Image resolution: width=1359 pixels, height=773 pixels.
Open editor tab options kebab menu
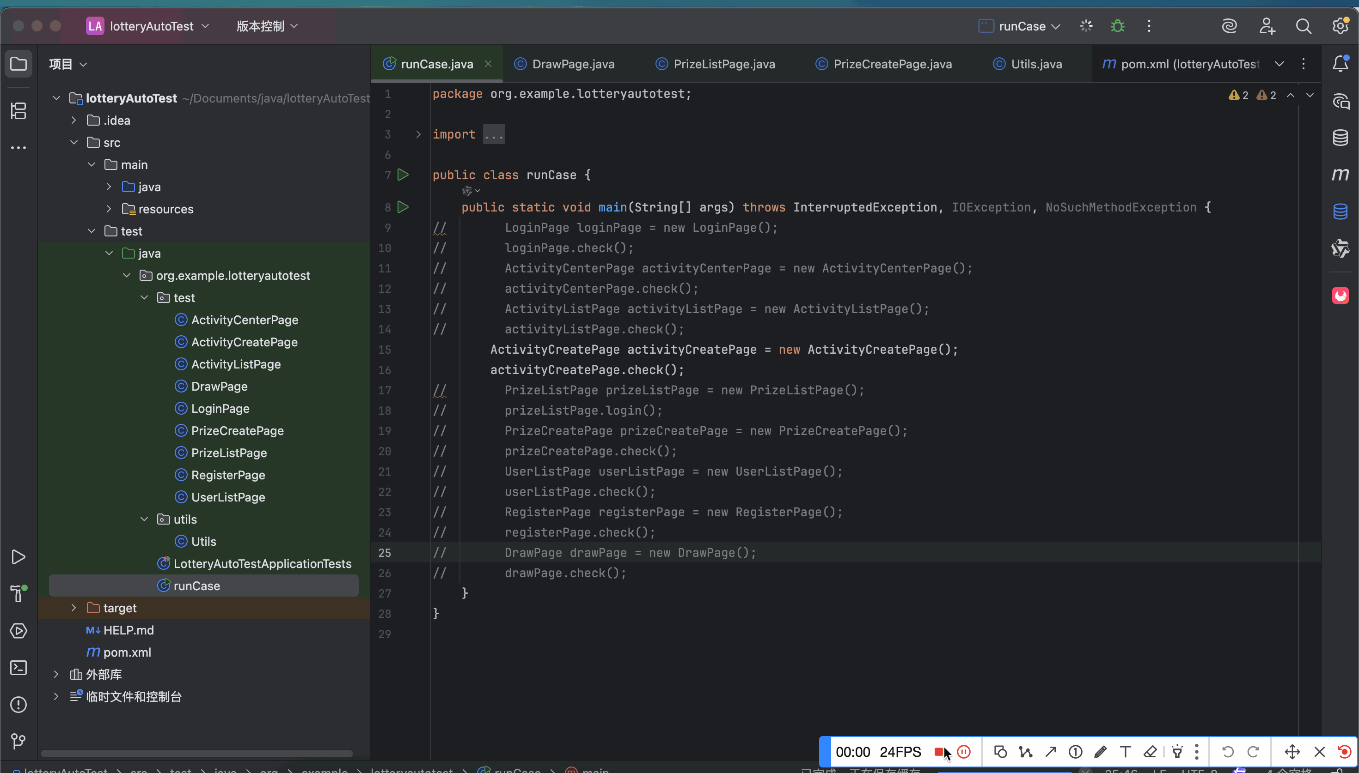pyautogui.click(x=1303, y=64)
